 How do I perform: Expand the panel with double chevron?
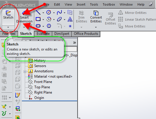[x=74, y=43]
